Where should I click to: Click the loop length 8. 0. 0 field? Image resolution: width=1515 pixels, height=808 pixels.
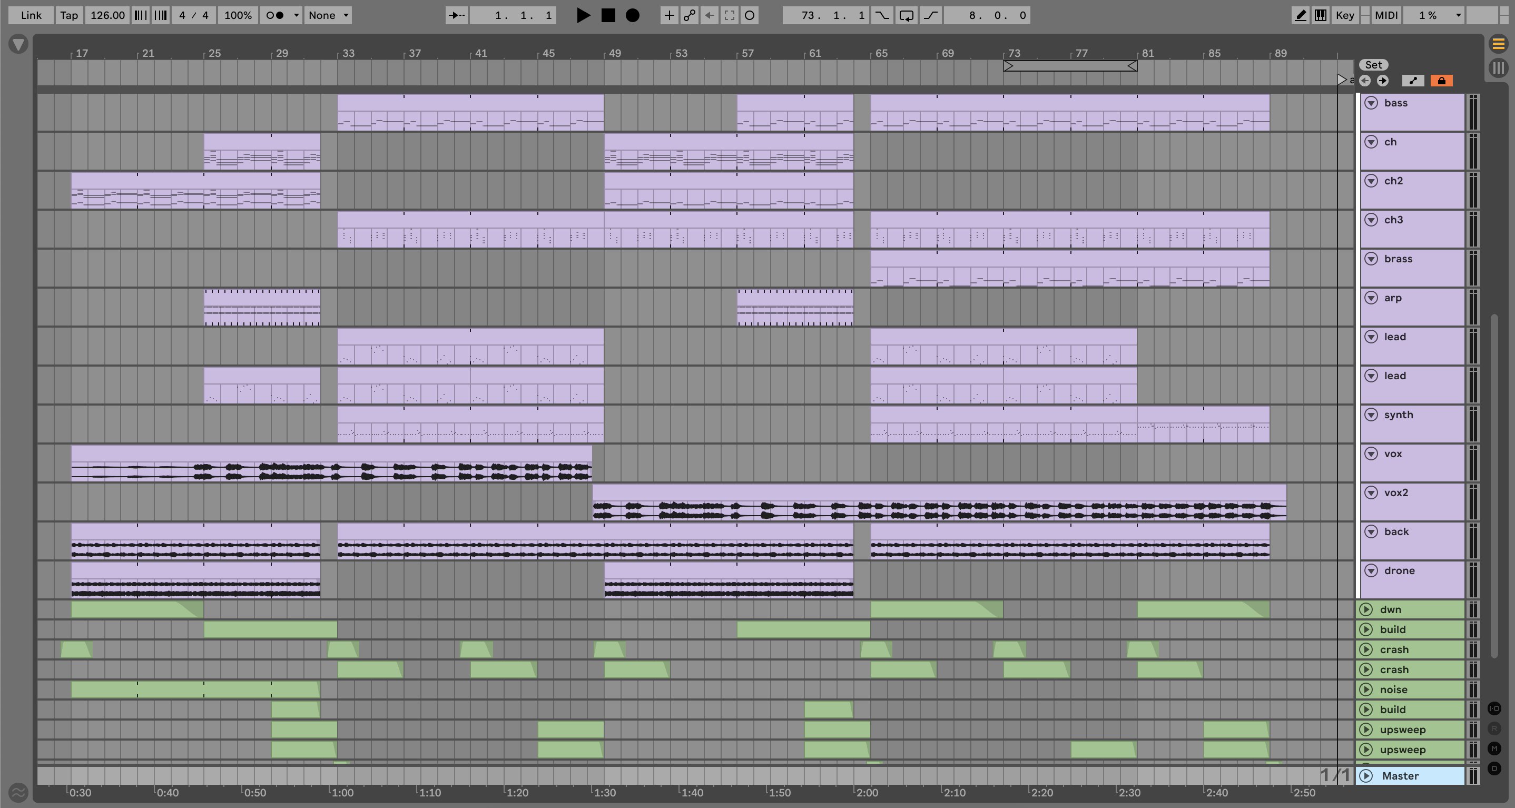987,15
